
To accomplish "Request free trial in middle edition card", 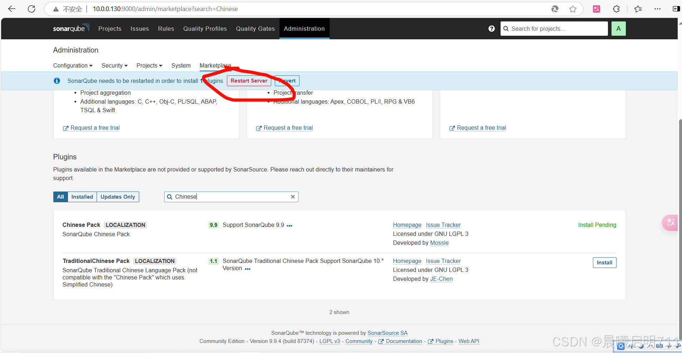I will [284, 128].
